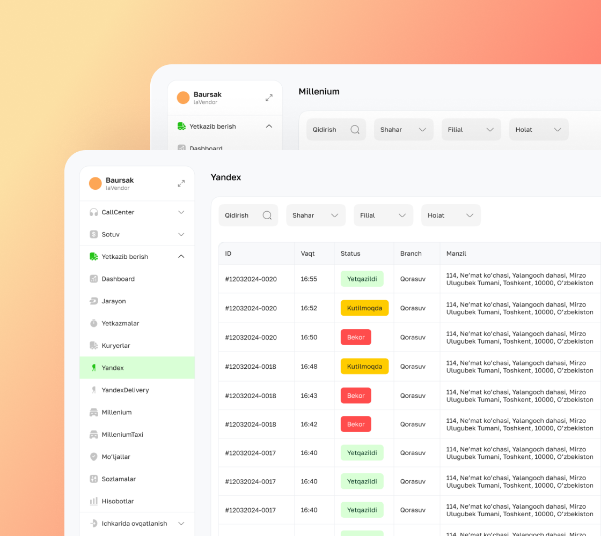Screen dimensions: 601x536
Task: Click the Jarayon icon in sidebar
Action: click(x=93, y=301)
